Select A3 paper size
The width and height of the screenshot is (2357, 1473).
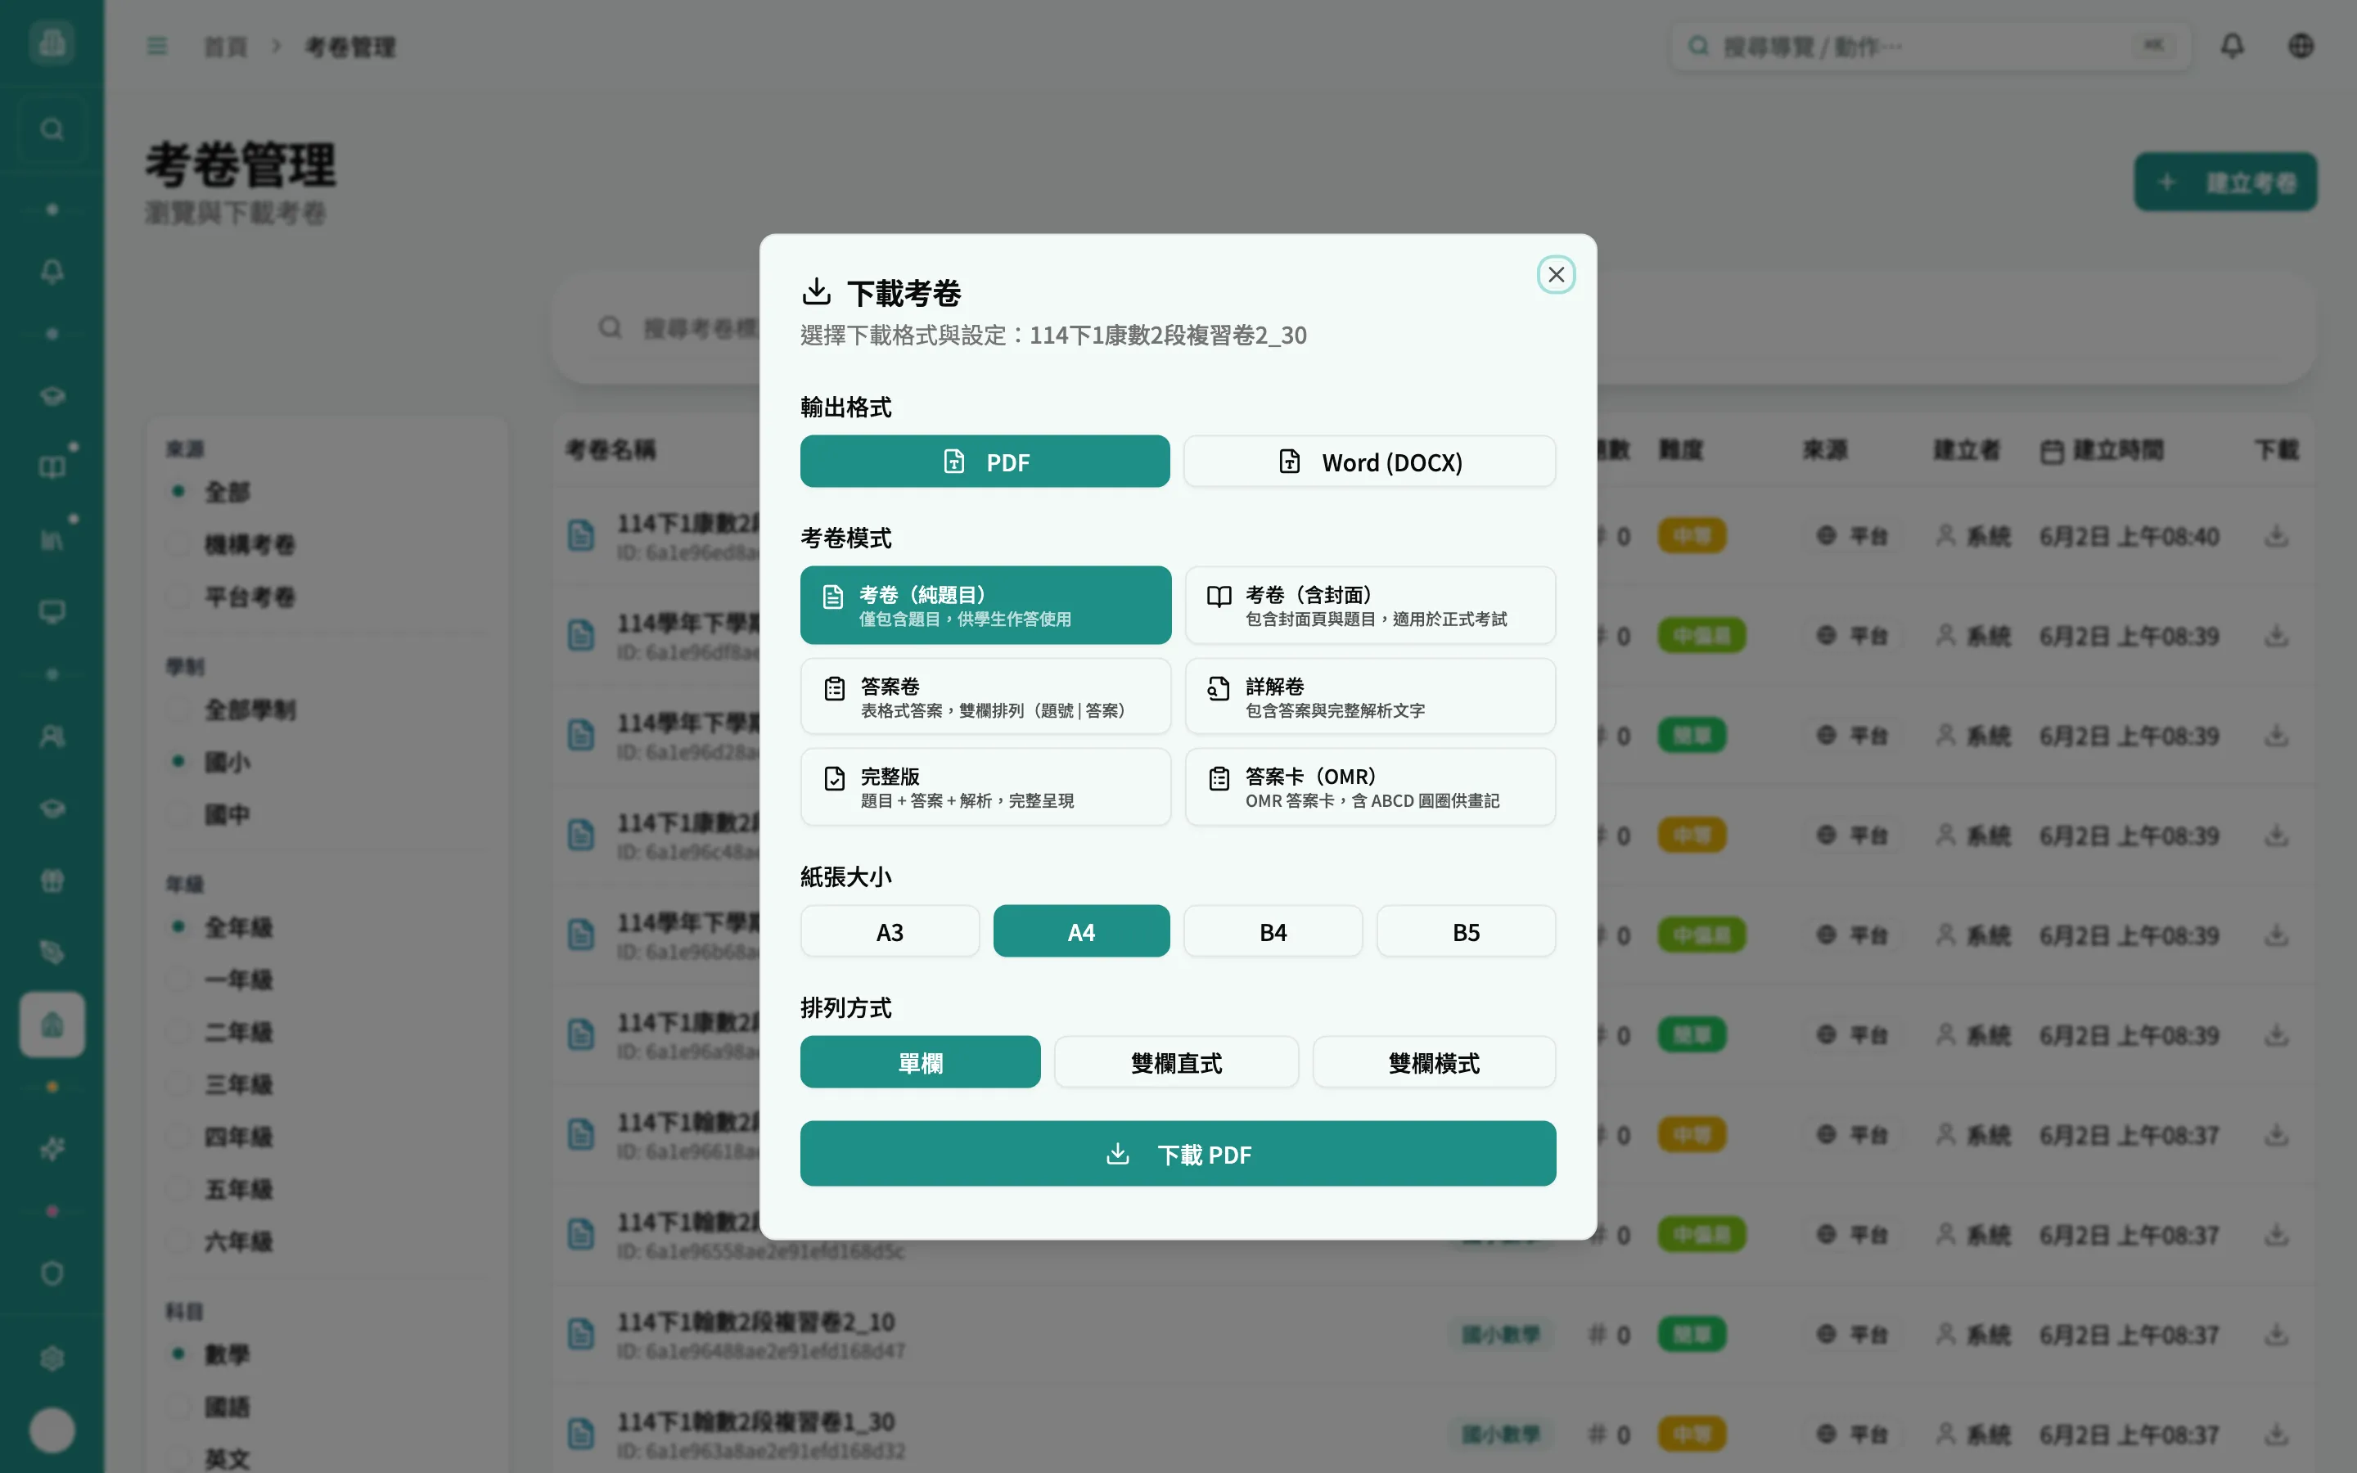coord(890,931)
